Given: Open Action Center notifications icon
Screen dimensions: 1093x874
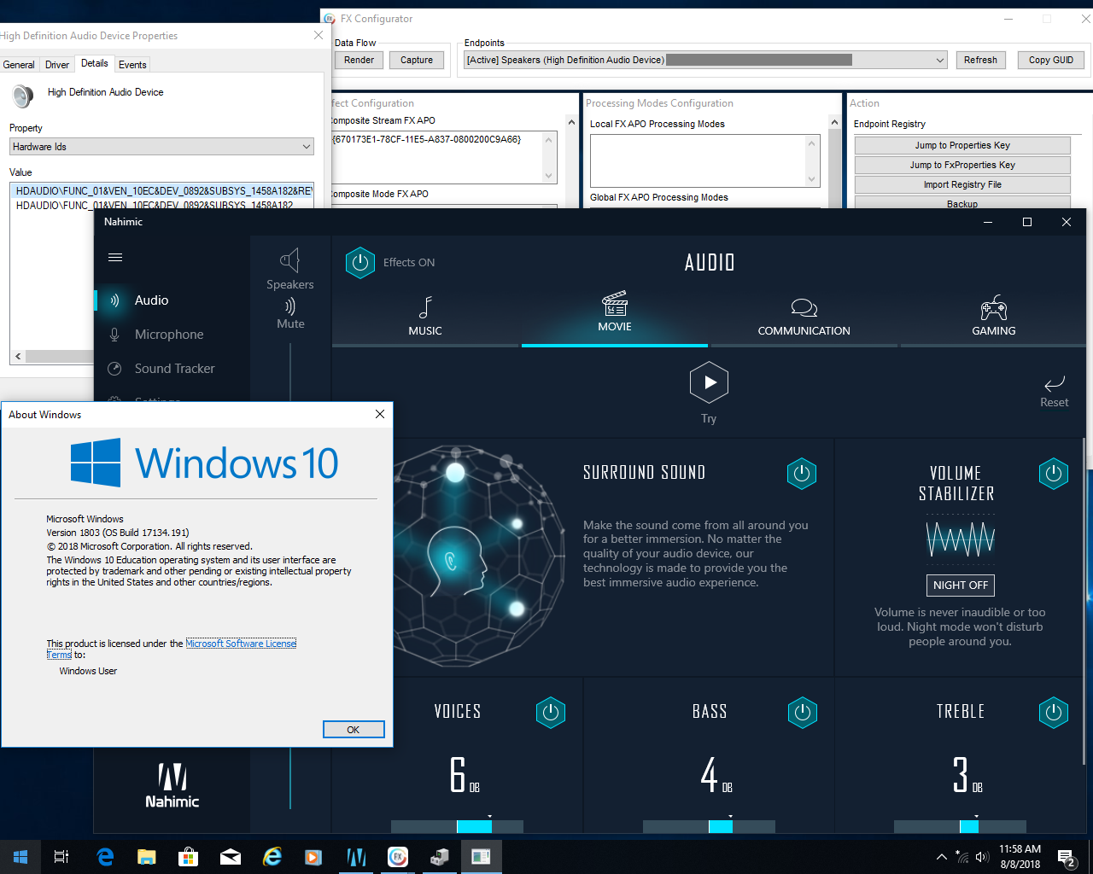Looking at the screenshot, I should (x=1066, y=857).
